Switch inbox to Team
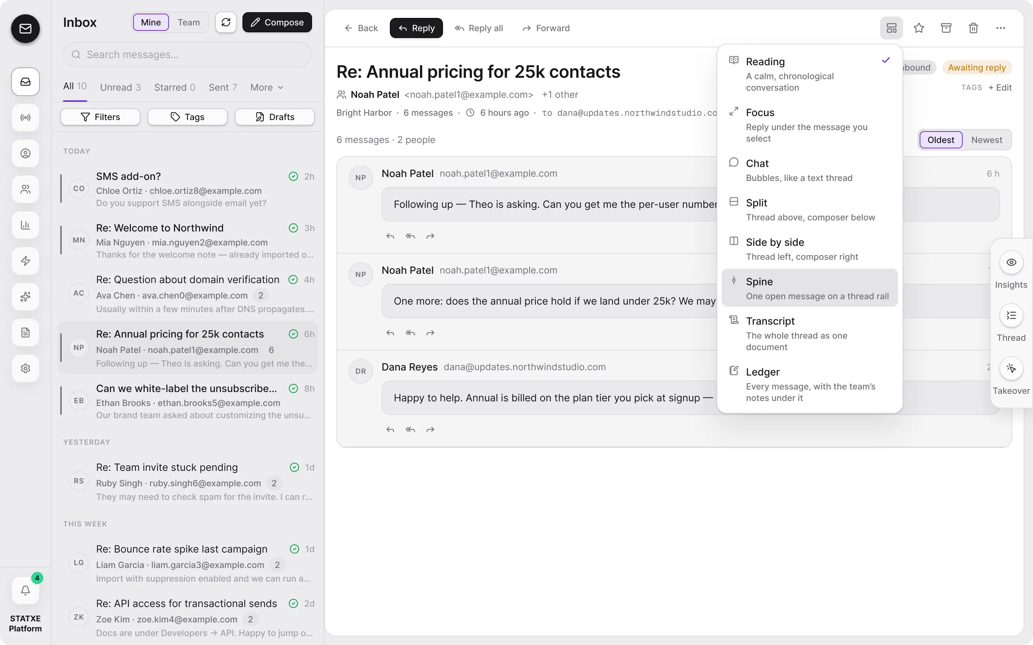The height and width of the screenshot is (645, 1033). (x=188, y=22)
